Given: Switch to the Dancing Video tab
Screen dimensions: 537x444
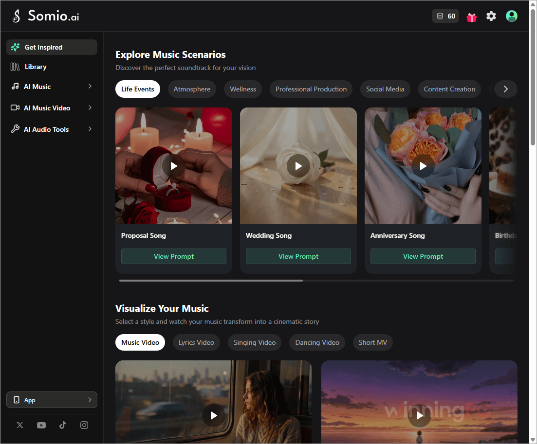Looking at the screenshot, I should click(x=317, y=342).
